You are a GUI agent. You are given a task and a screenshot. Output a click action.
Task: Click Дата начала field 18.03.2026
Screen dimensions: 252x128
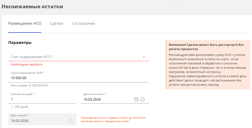click(x=42, y=119)
